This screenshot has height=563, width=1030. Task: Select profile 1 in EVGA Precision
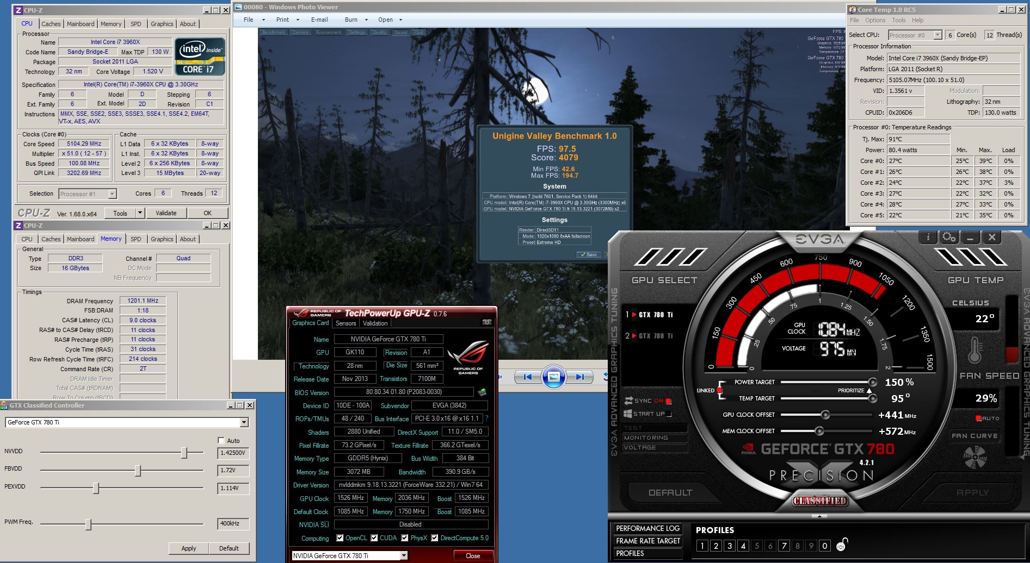coord(702,546)
